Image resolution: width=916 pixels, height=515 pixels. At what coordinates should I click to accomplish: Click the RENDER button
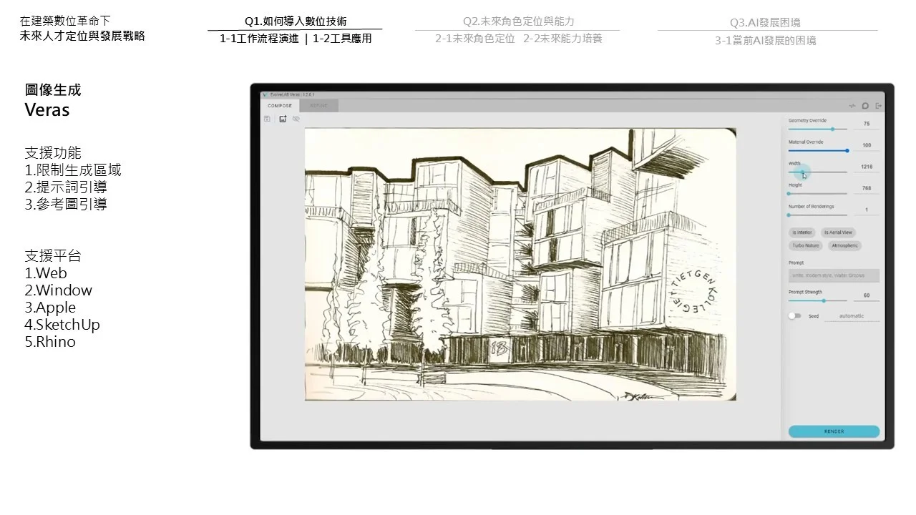pyautogui.click(x=834, y=431)
